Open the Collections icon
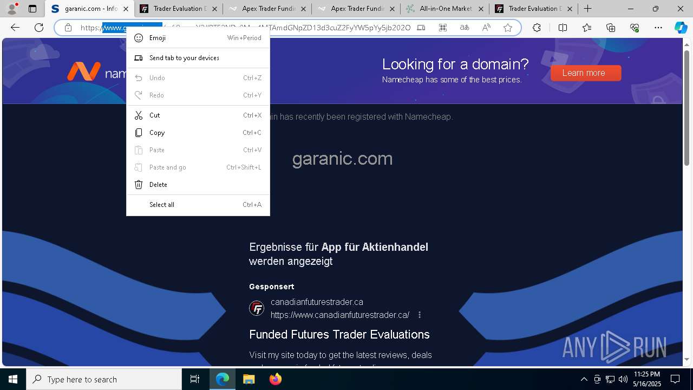Viewport: 693px width, 390px height. point(611,28)
